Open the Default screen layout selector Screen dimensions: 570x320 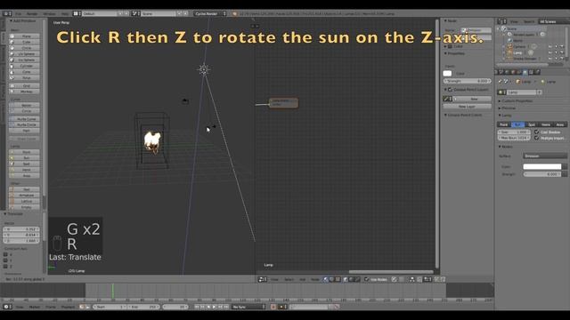(99, 13)
